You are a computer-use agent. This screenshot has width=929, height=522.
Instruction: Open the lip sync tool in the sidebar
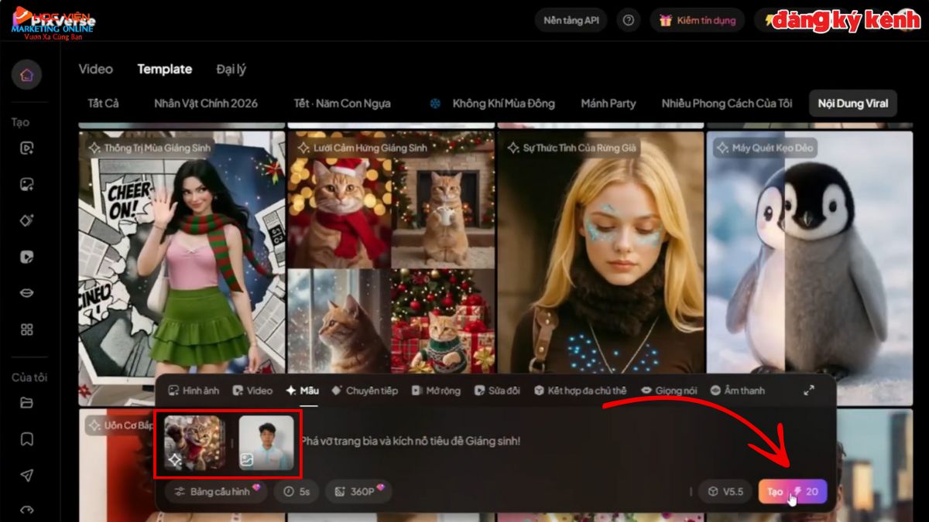(27, 293)
